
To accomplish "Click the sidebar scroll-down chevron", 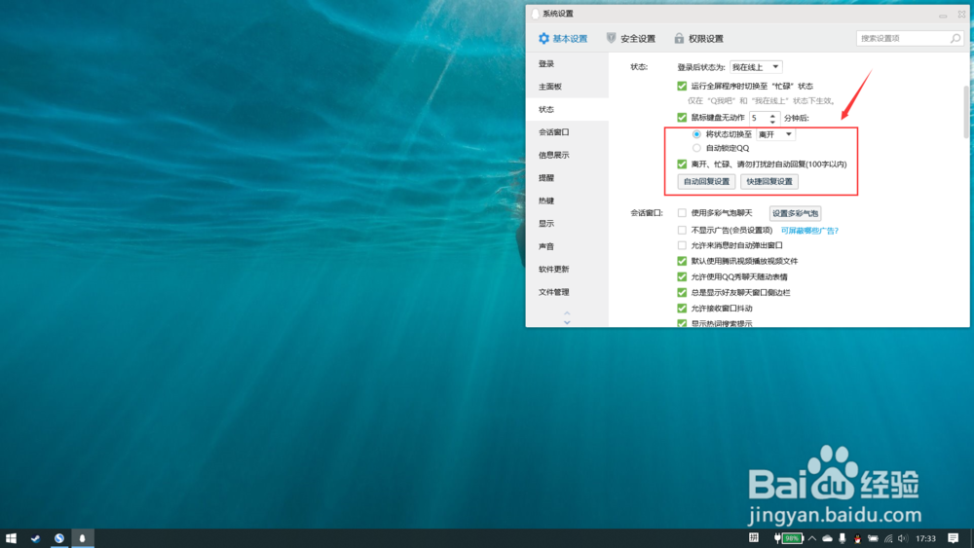I will tap(567, 322).
